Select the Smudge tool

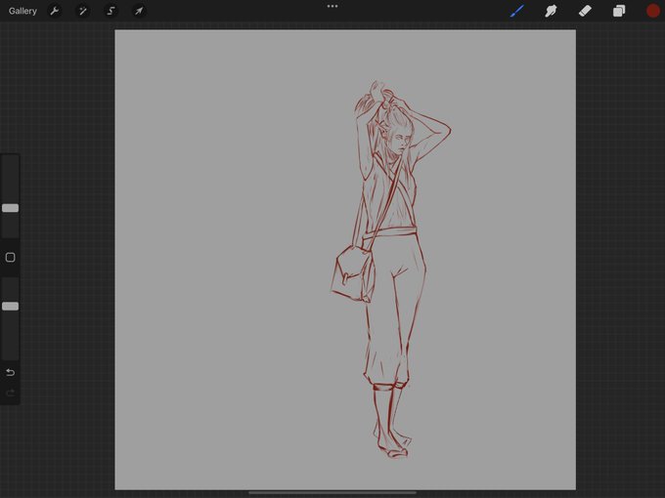551,11
